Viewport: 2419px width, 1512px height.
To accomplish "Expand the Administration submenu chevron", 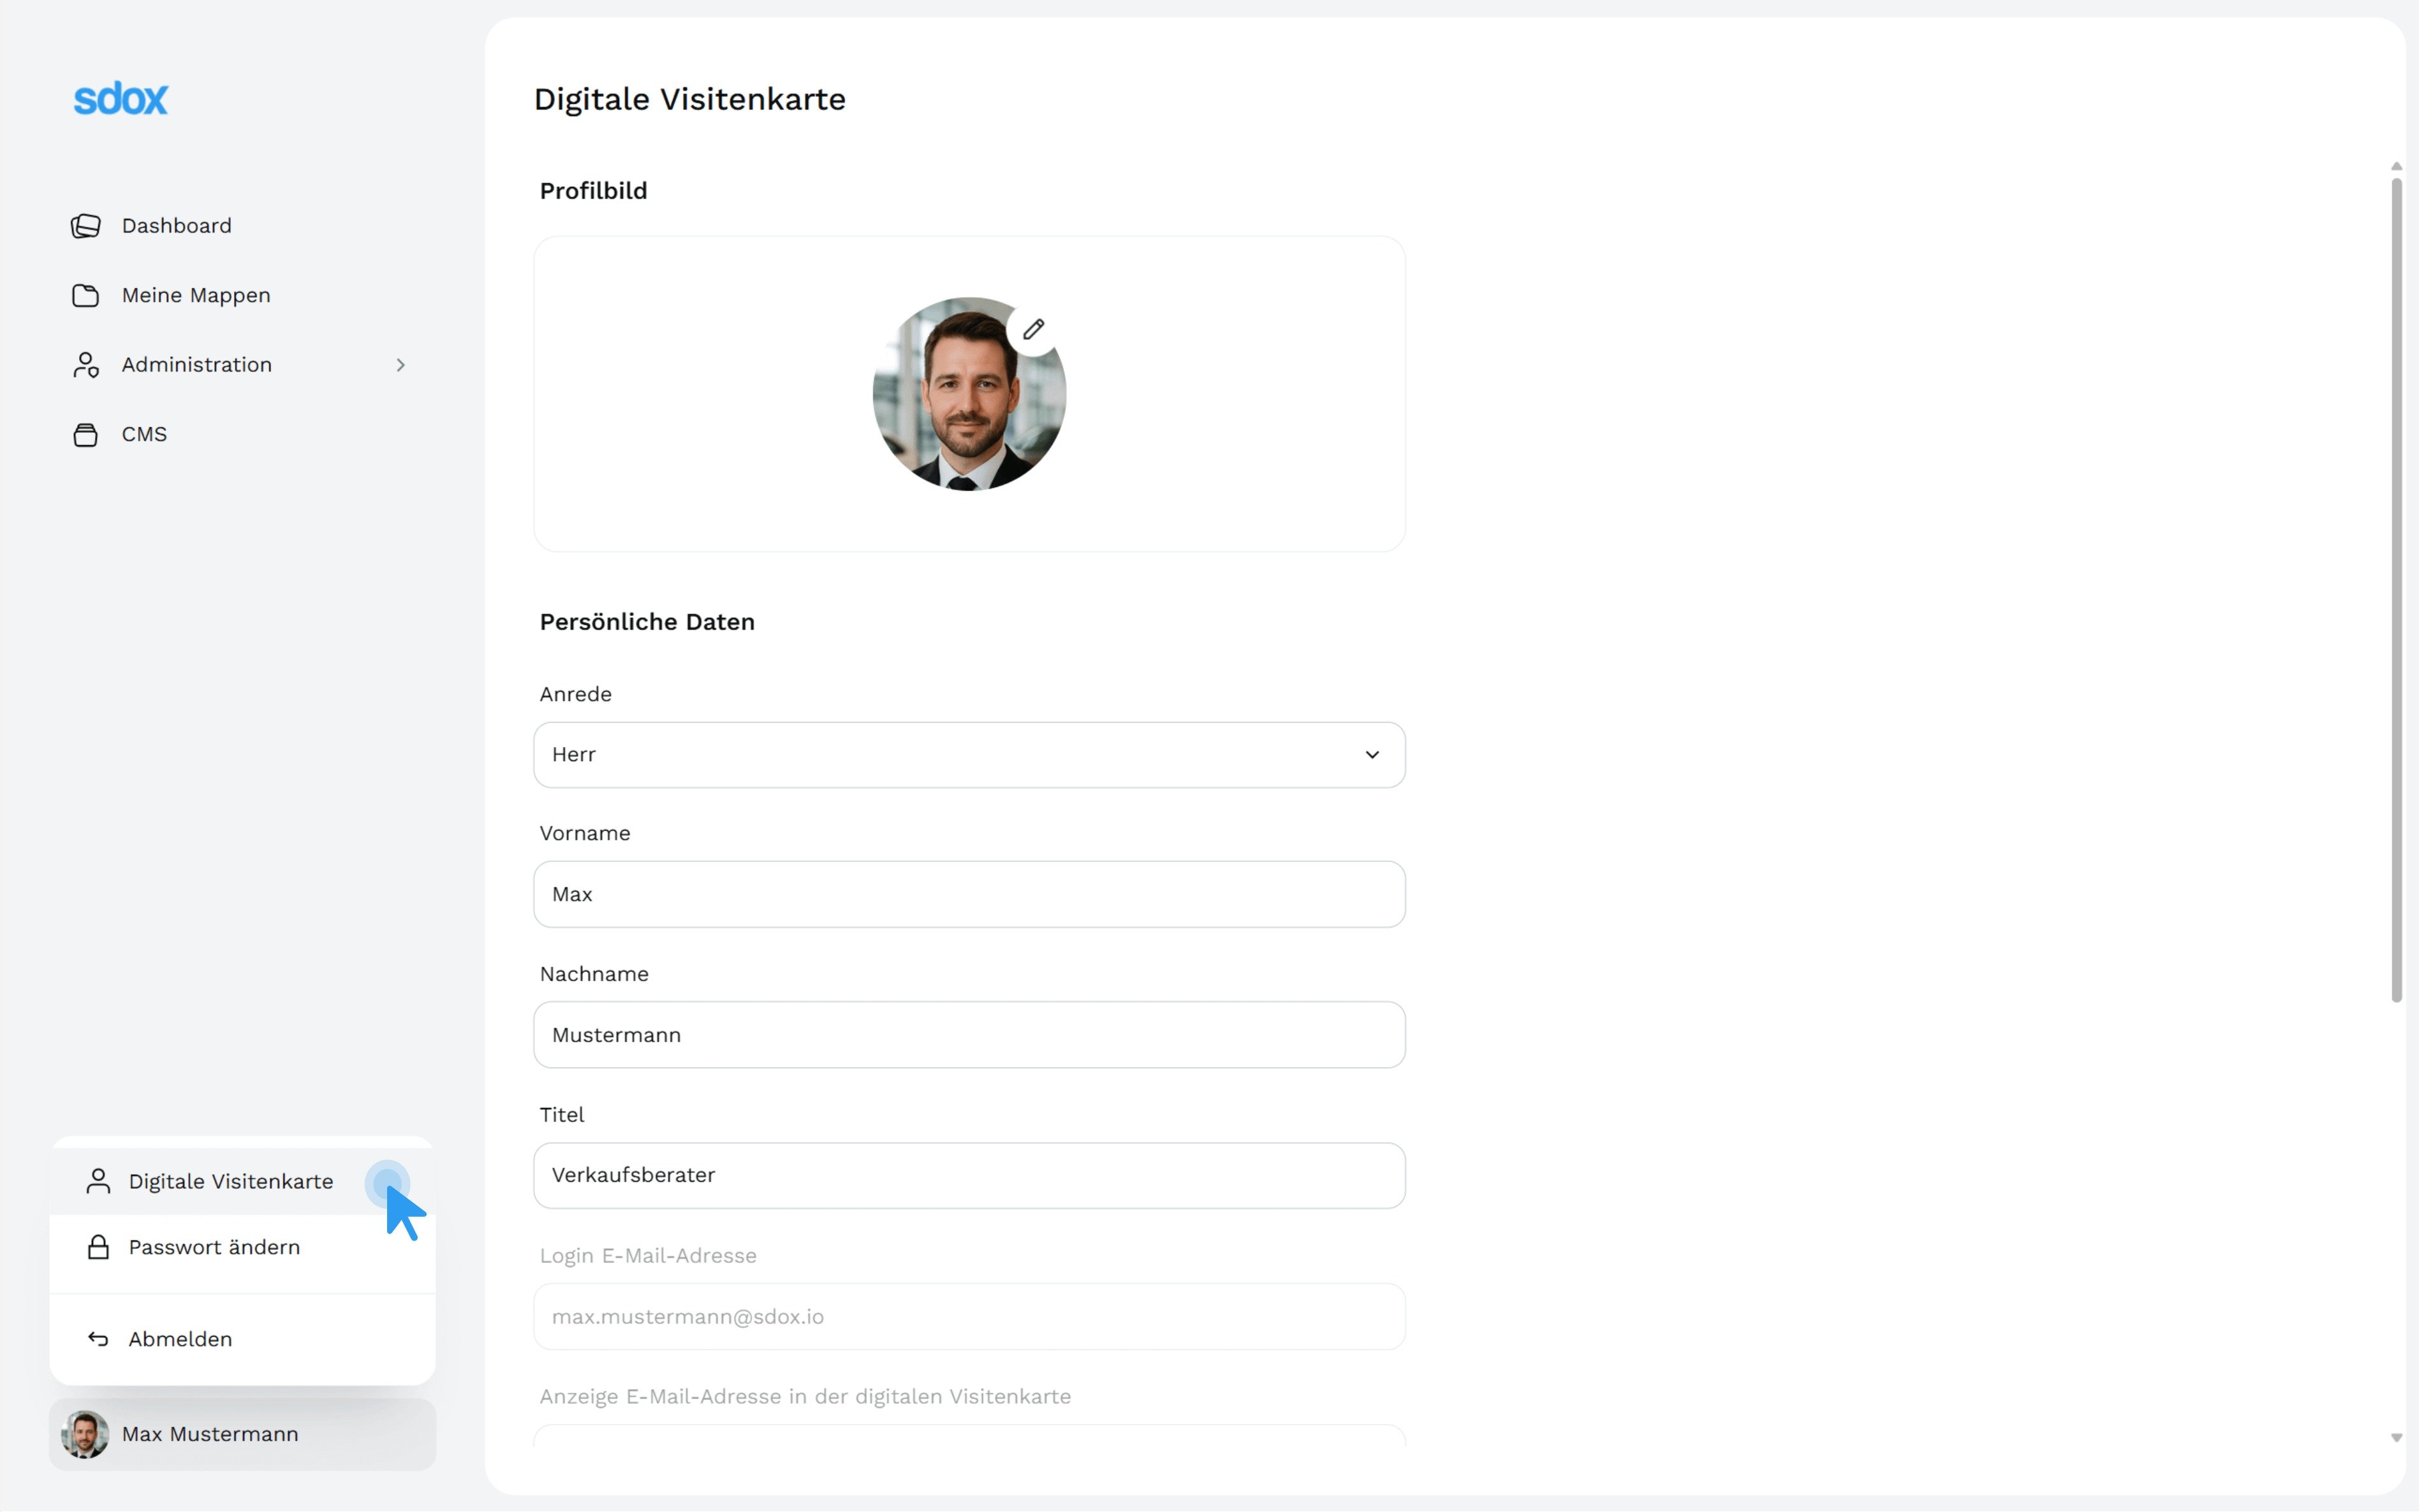I will [x=400, y=365].
